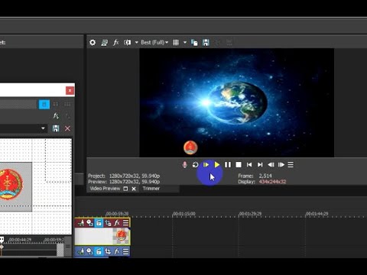Image resolution: width=367 pixels, height=275 pixels.
Task: Click 00:00:44:29 on dialog keyframe ruler
Action: coord(20,240)
